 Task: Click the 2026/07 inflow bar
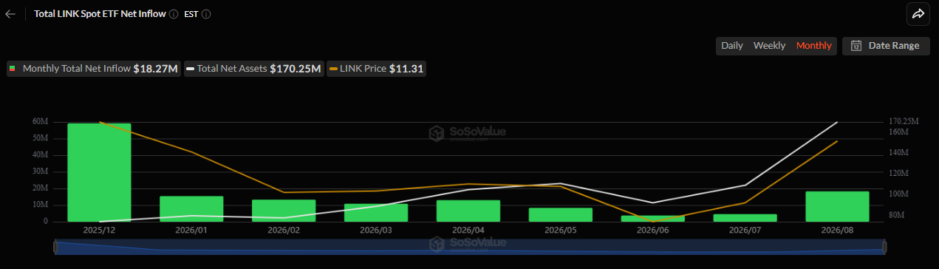coord(745,218)
